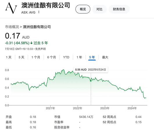Click the ASX: AVG ticker text
154x131 pixels.
[x=28, y=12]
